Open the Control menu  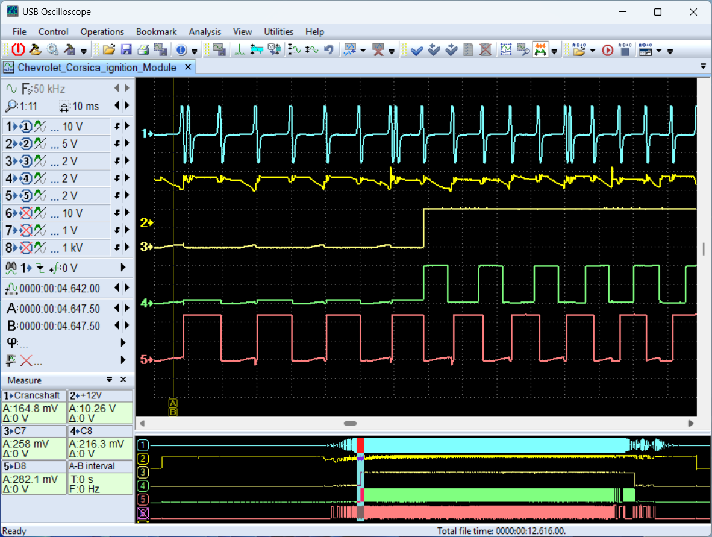pyautogui.click(x=53, y=32)
